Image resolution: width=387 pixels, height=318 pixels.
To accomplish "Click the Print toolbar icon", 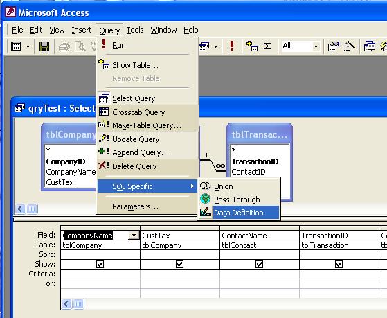I will click(64, 46).
